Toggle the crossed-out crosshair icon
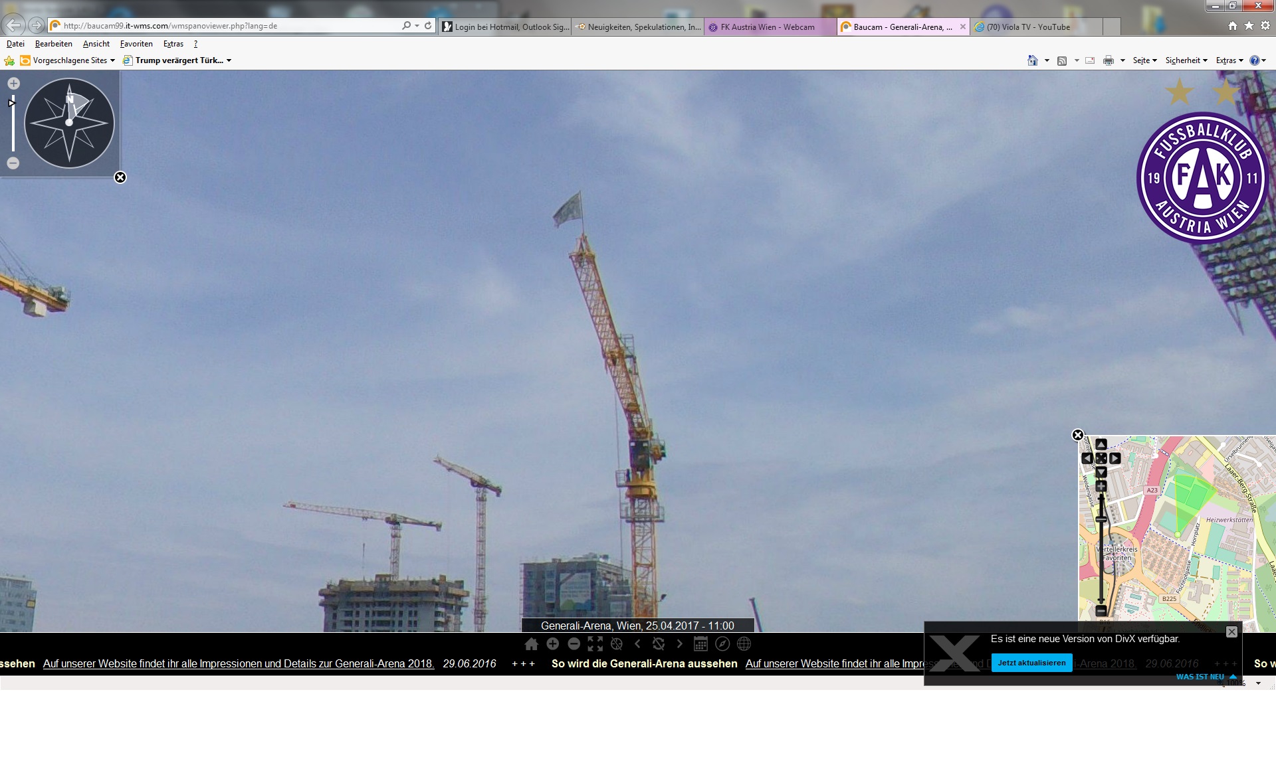The height and width of the screenshot is (761, 1276). pos(617,644)
